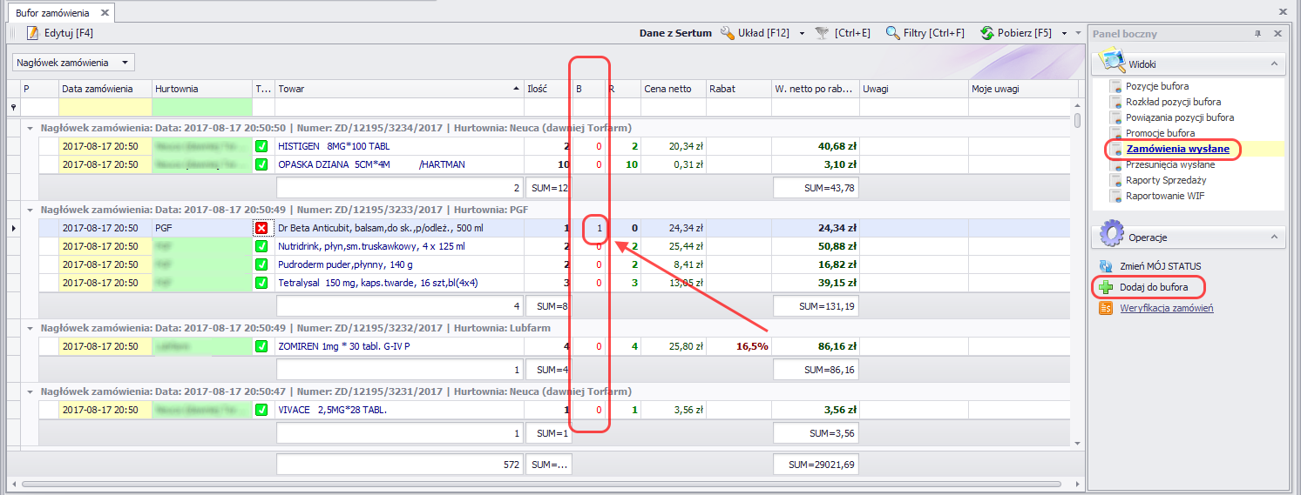
Task: Toggle green checkmark on HISTIGEN row
Action: tap(261, 146)
